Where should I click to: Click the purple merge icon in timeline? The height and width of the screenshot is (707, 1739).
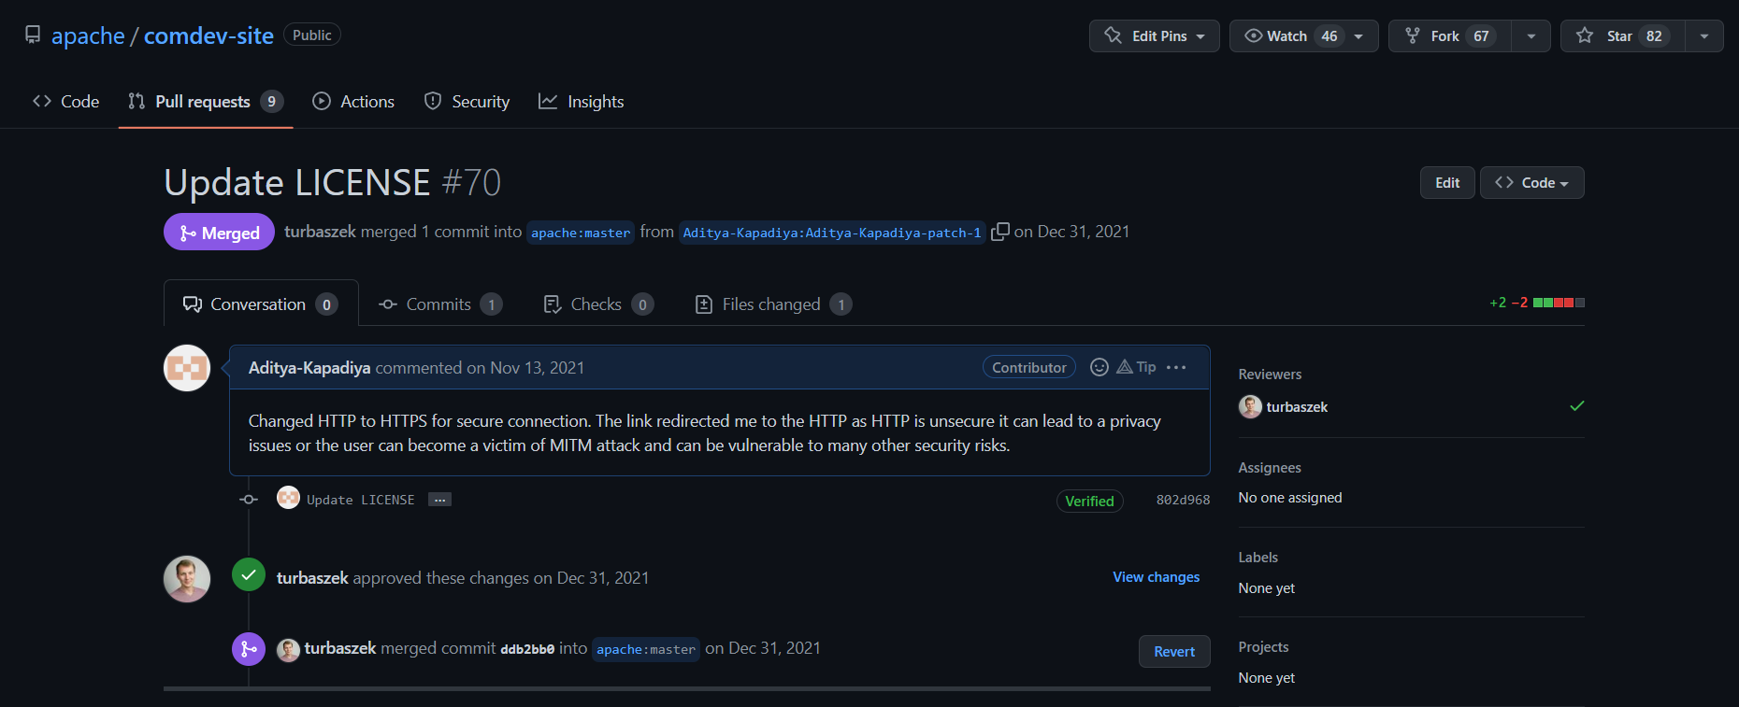pos(249,649)
